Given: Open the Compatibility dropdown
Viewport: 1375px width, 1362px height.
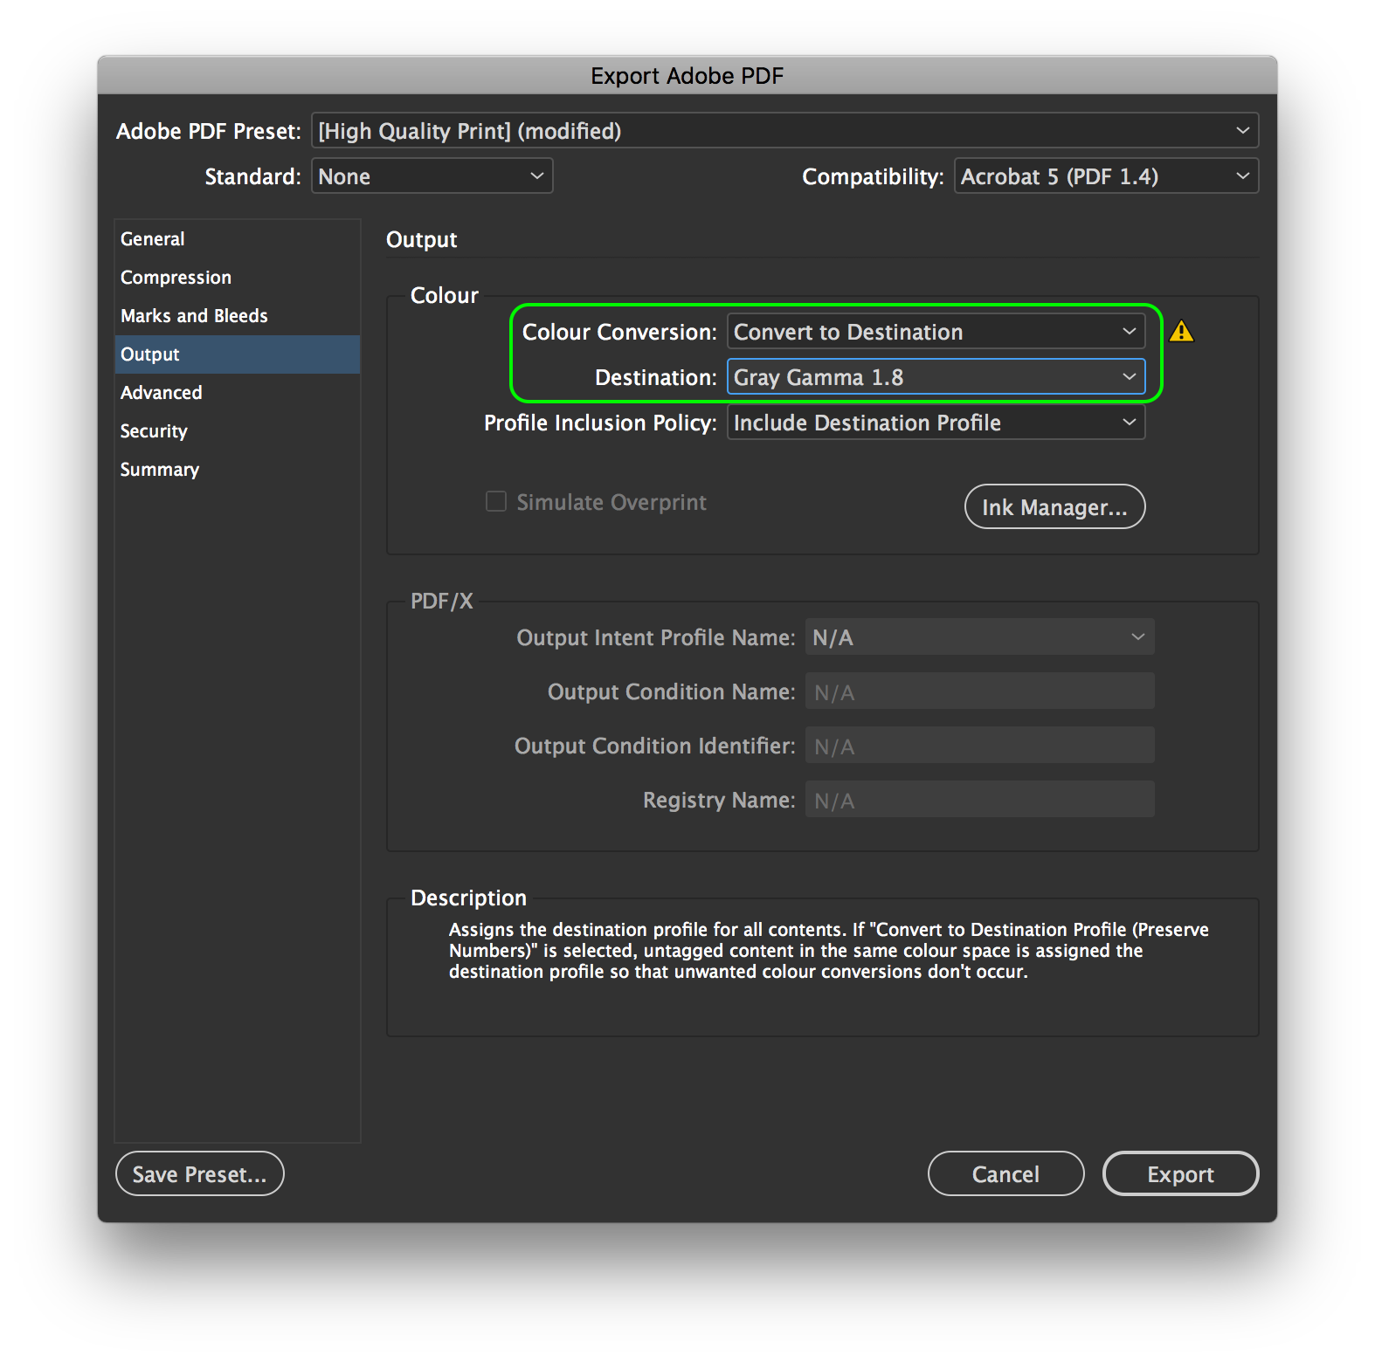Looking at the screenshot, I should tap(1106, 176).
